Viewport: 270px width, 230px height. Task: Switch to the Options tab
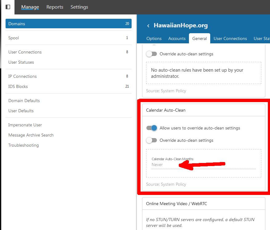pyautogui.click(x=154, y=38)
